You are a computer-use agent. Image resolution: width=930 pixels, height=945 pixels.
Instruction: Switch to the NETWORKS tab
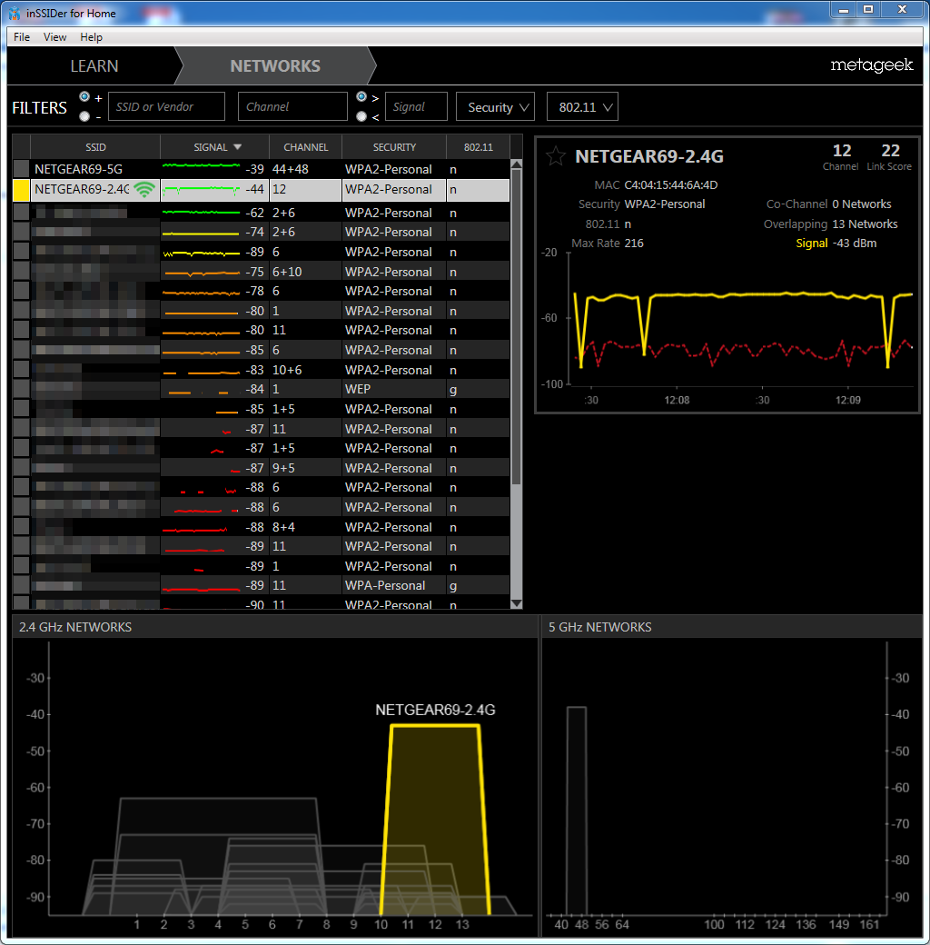[x=275, y=65]
